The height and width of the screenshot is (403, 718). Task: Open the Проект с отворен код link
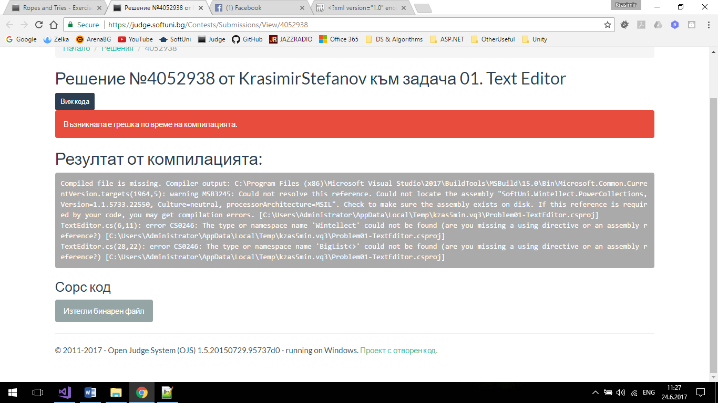pos(399,351)
